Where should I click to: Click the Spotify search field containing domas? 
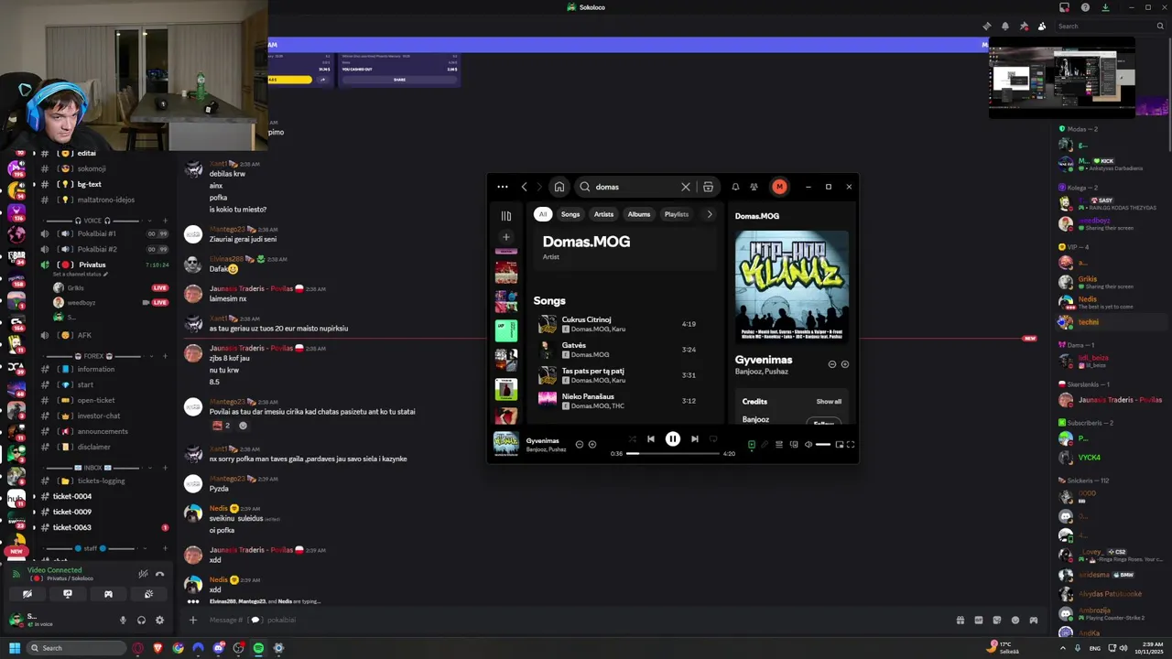635,187
